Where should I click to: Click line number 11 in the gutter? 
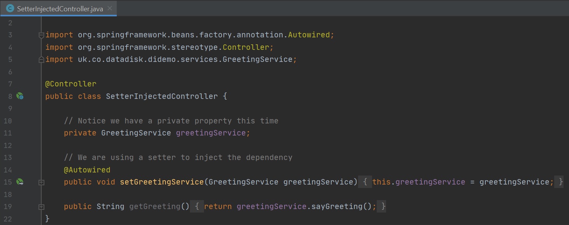pyautogui.click(x=8, y=133)
